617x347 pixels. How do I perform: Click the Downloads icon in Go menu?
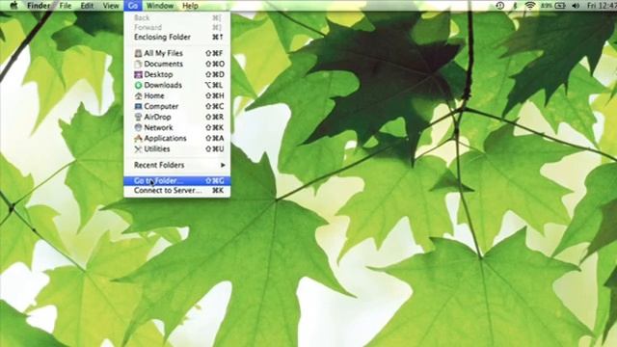tap(138, 85)
